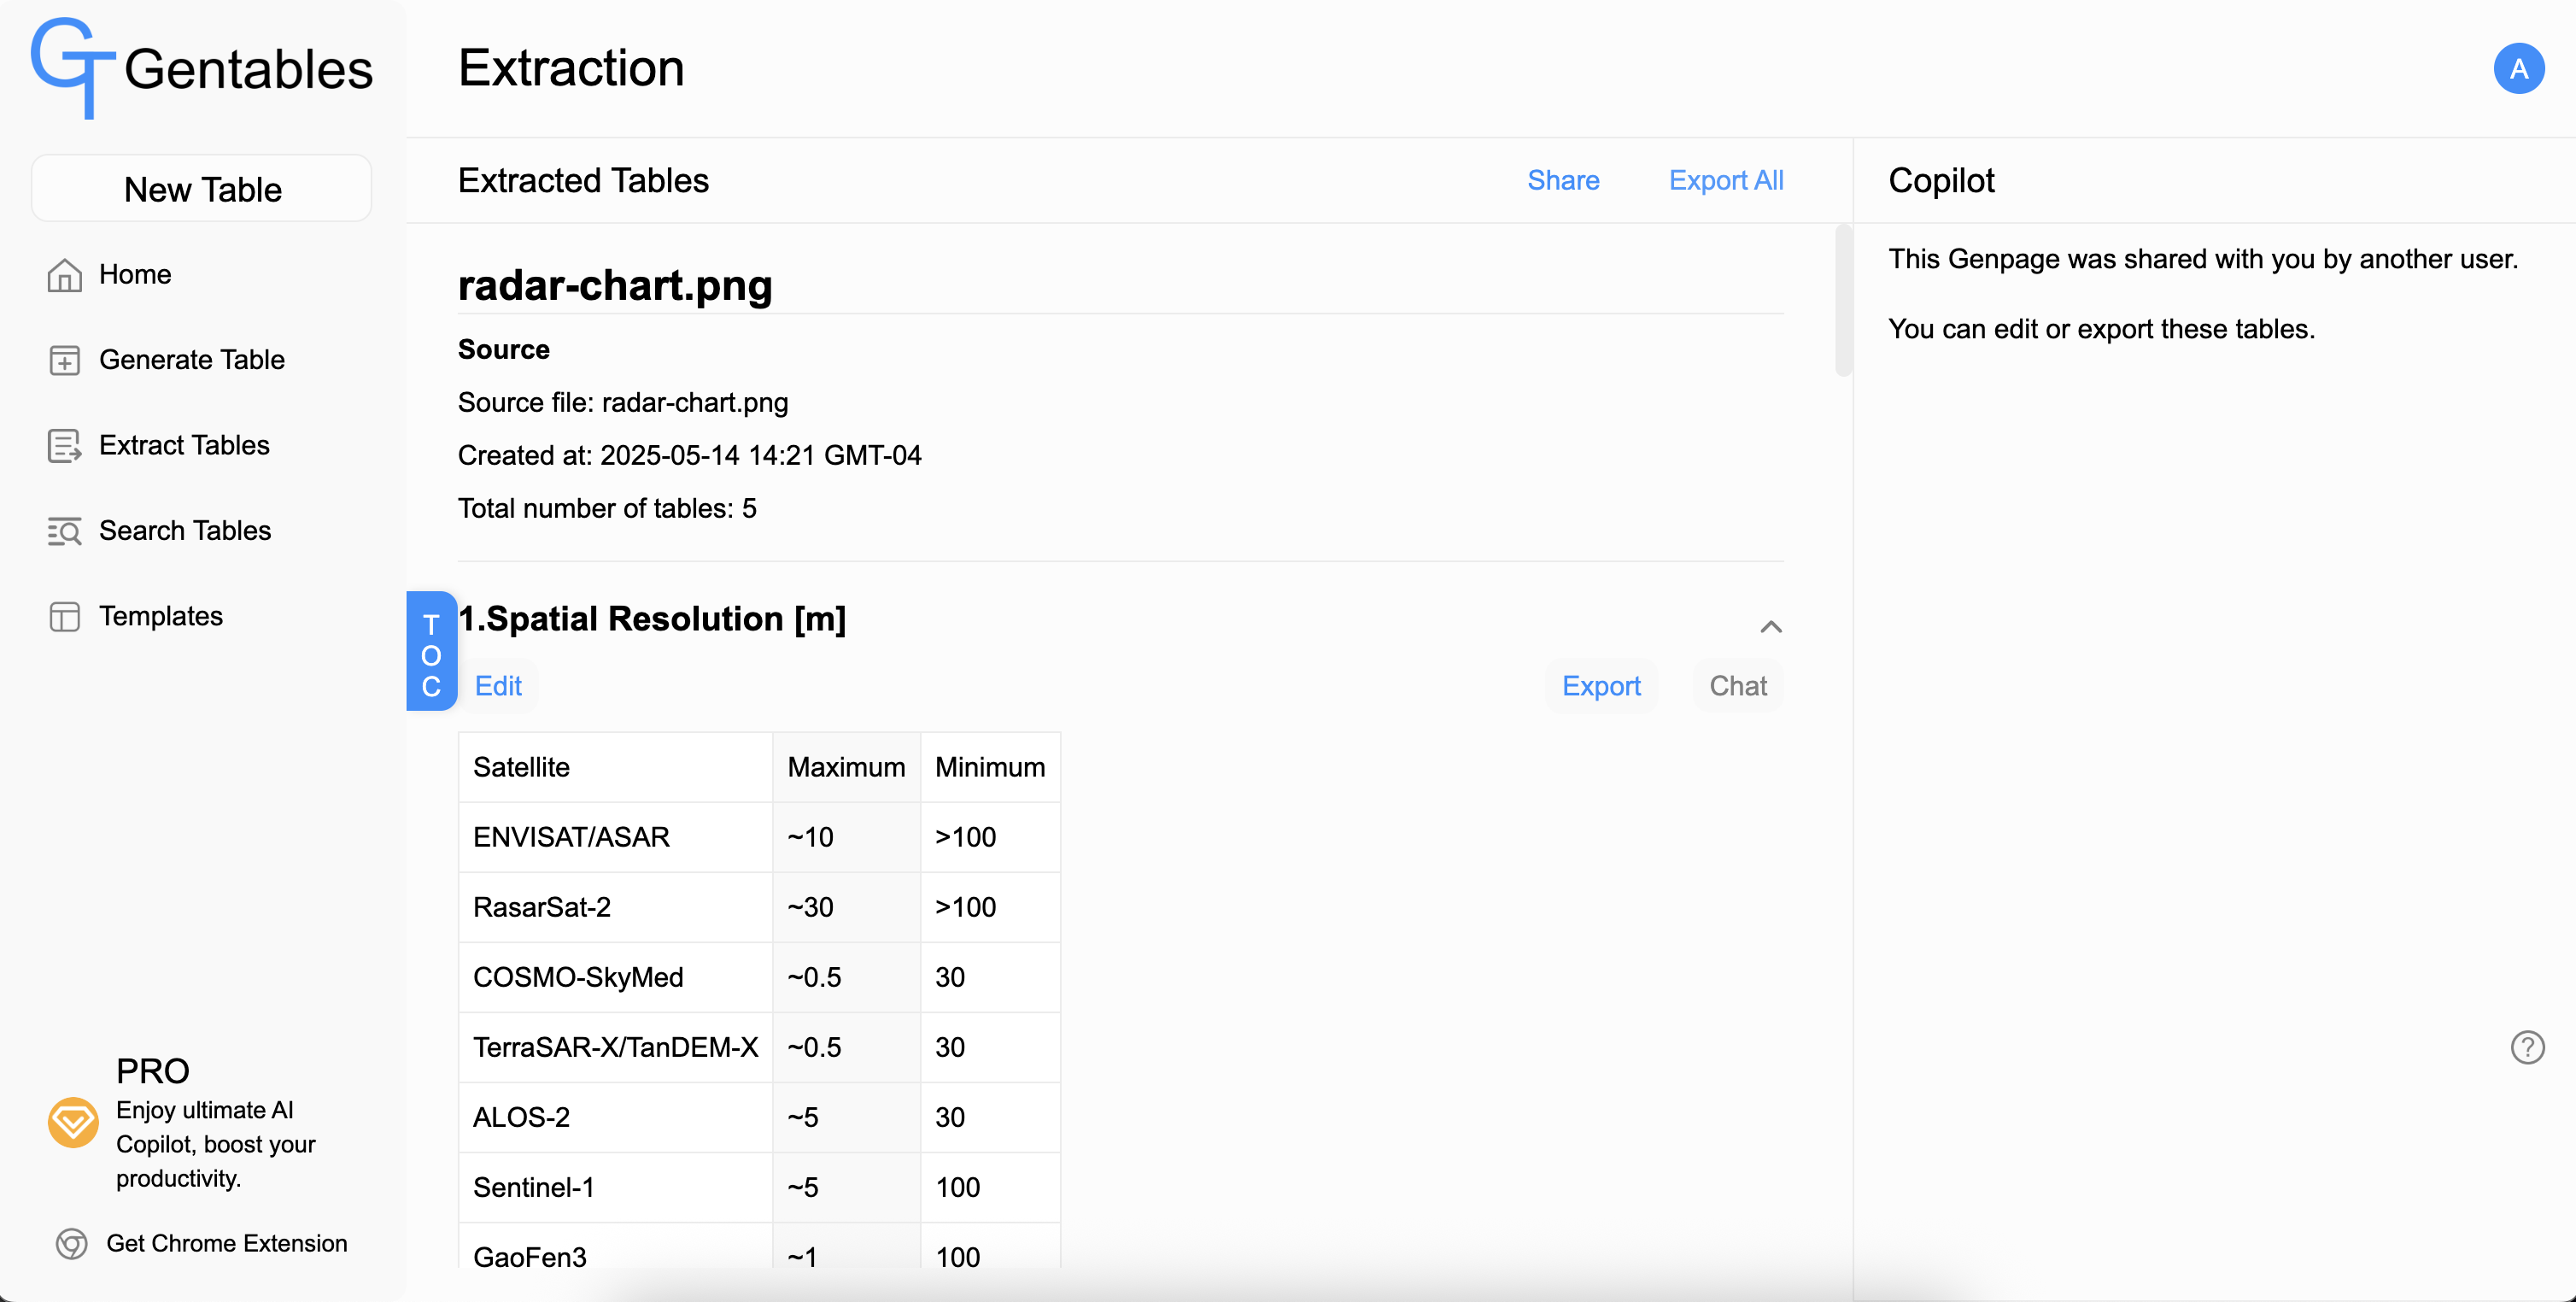Click Export All link
The width and height of the screenshot is (2576, 1302).
pos(1725,180)
